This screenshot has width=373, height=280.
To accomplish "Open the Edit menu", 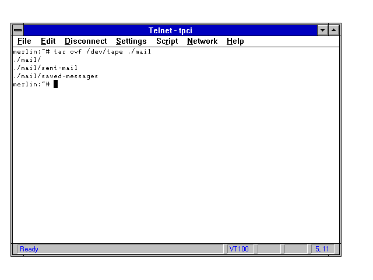I will 48,41.
